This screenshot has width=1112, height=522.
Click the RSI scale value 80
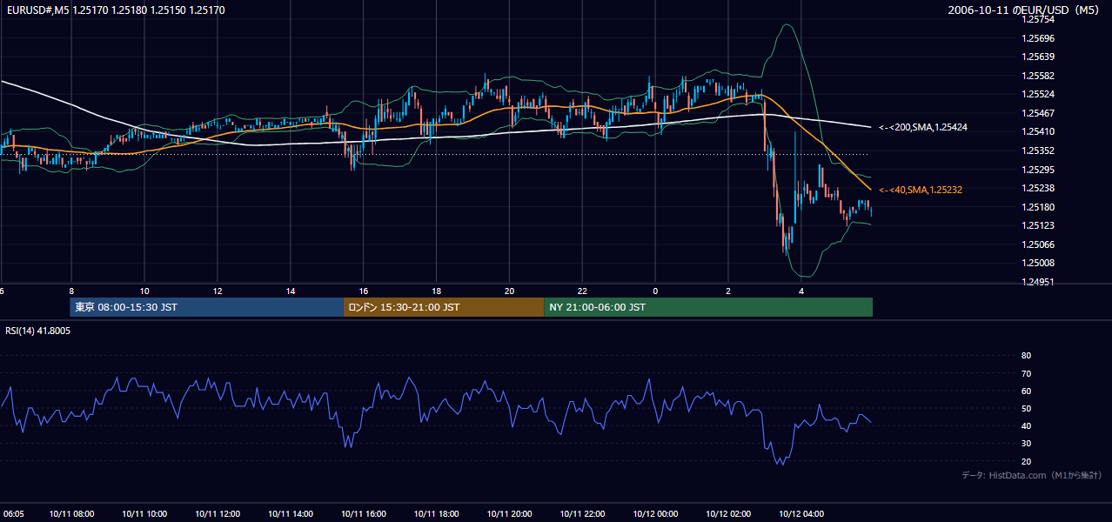point(1026,356)
